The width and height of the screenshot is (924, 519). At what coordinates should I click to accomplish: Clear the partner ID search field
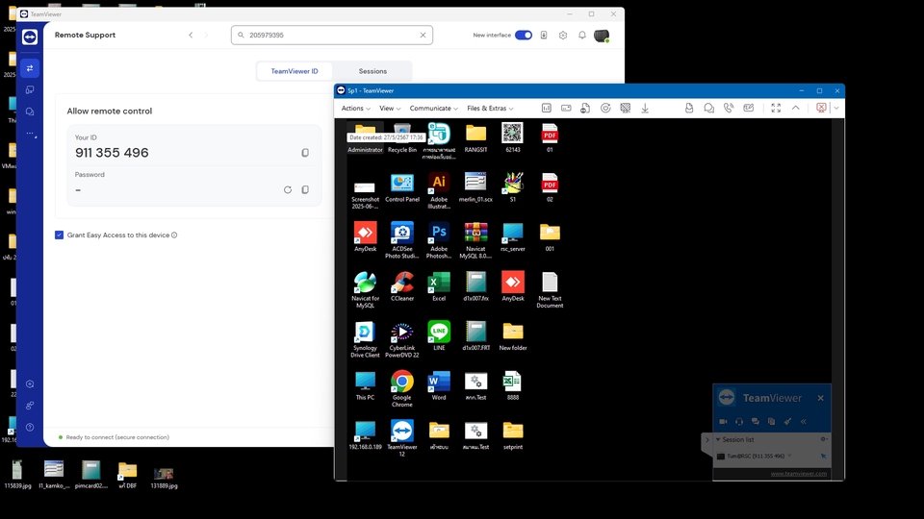[423, 36]
